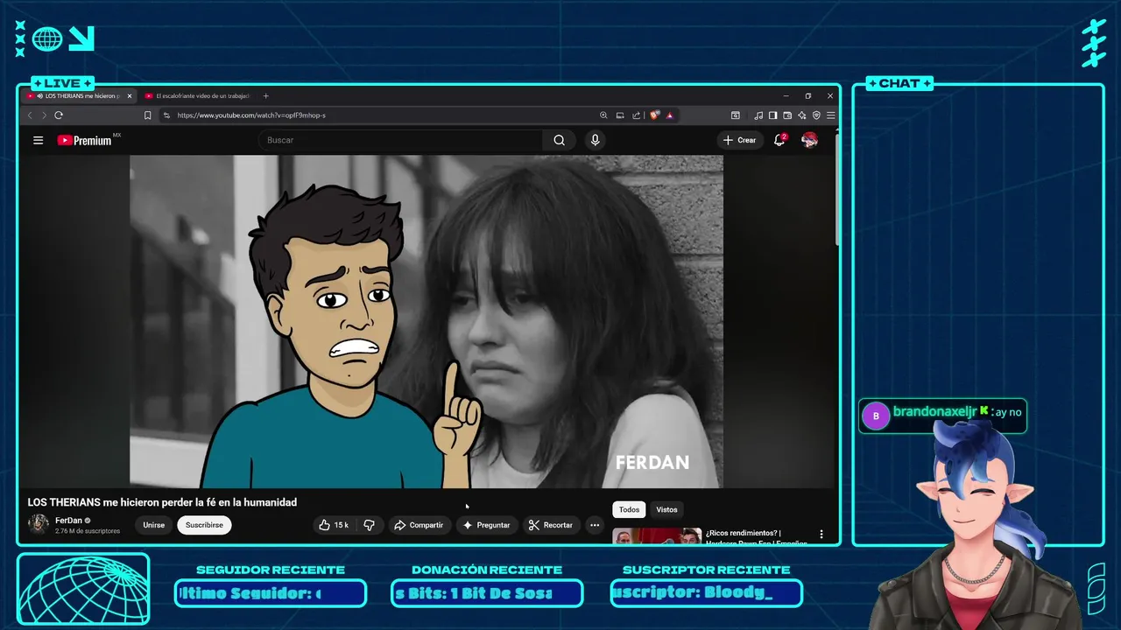Viewport: 1121px width, 630px height.
Task: Click the Crear button
Action: [x=740, y=140]
